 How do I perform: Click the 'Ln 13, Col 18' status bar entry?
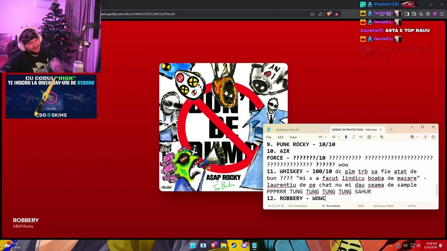[276, 206]
